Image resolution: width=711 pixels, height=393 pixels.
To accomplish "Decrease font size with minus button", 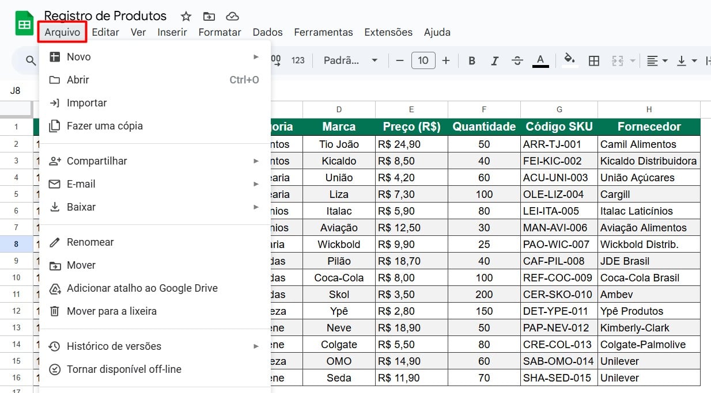I will 400,60.
